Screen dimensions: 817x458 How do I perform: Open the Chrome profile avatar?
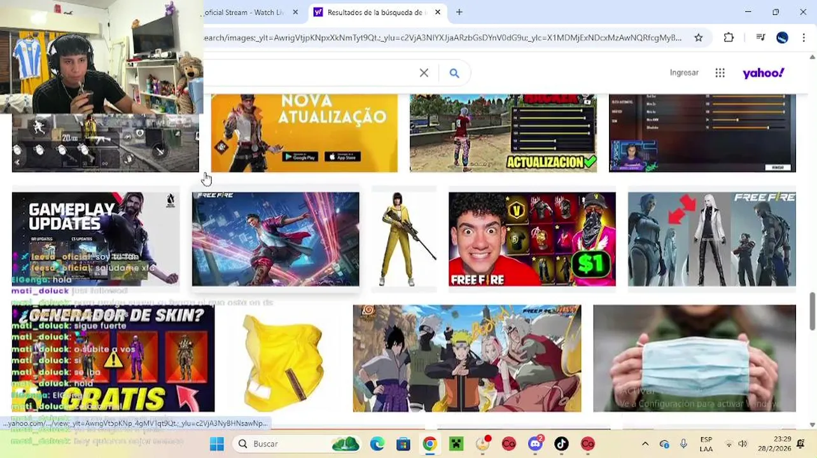[782, 38]
